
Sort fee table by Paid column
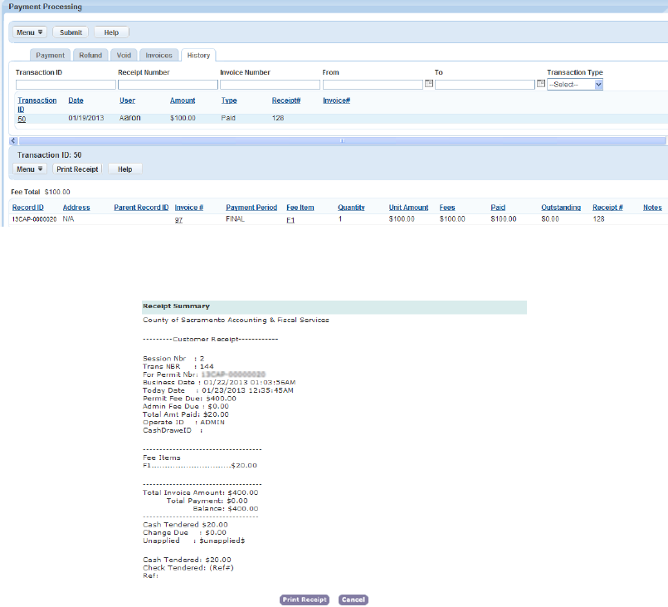pyautogui.click(x=498, y=207)
